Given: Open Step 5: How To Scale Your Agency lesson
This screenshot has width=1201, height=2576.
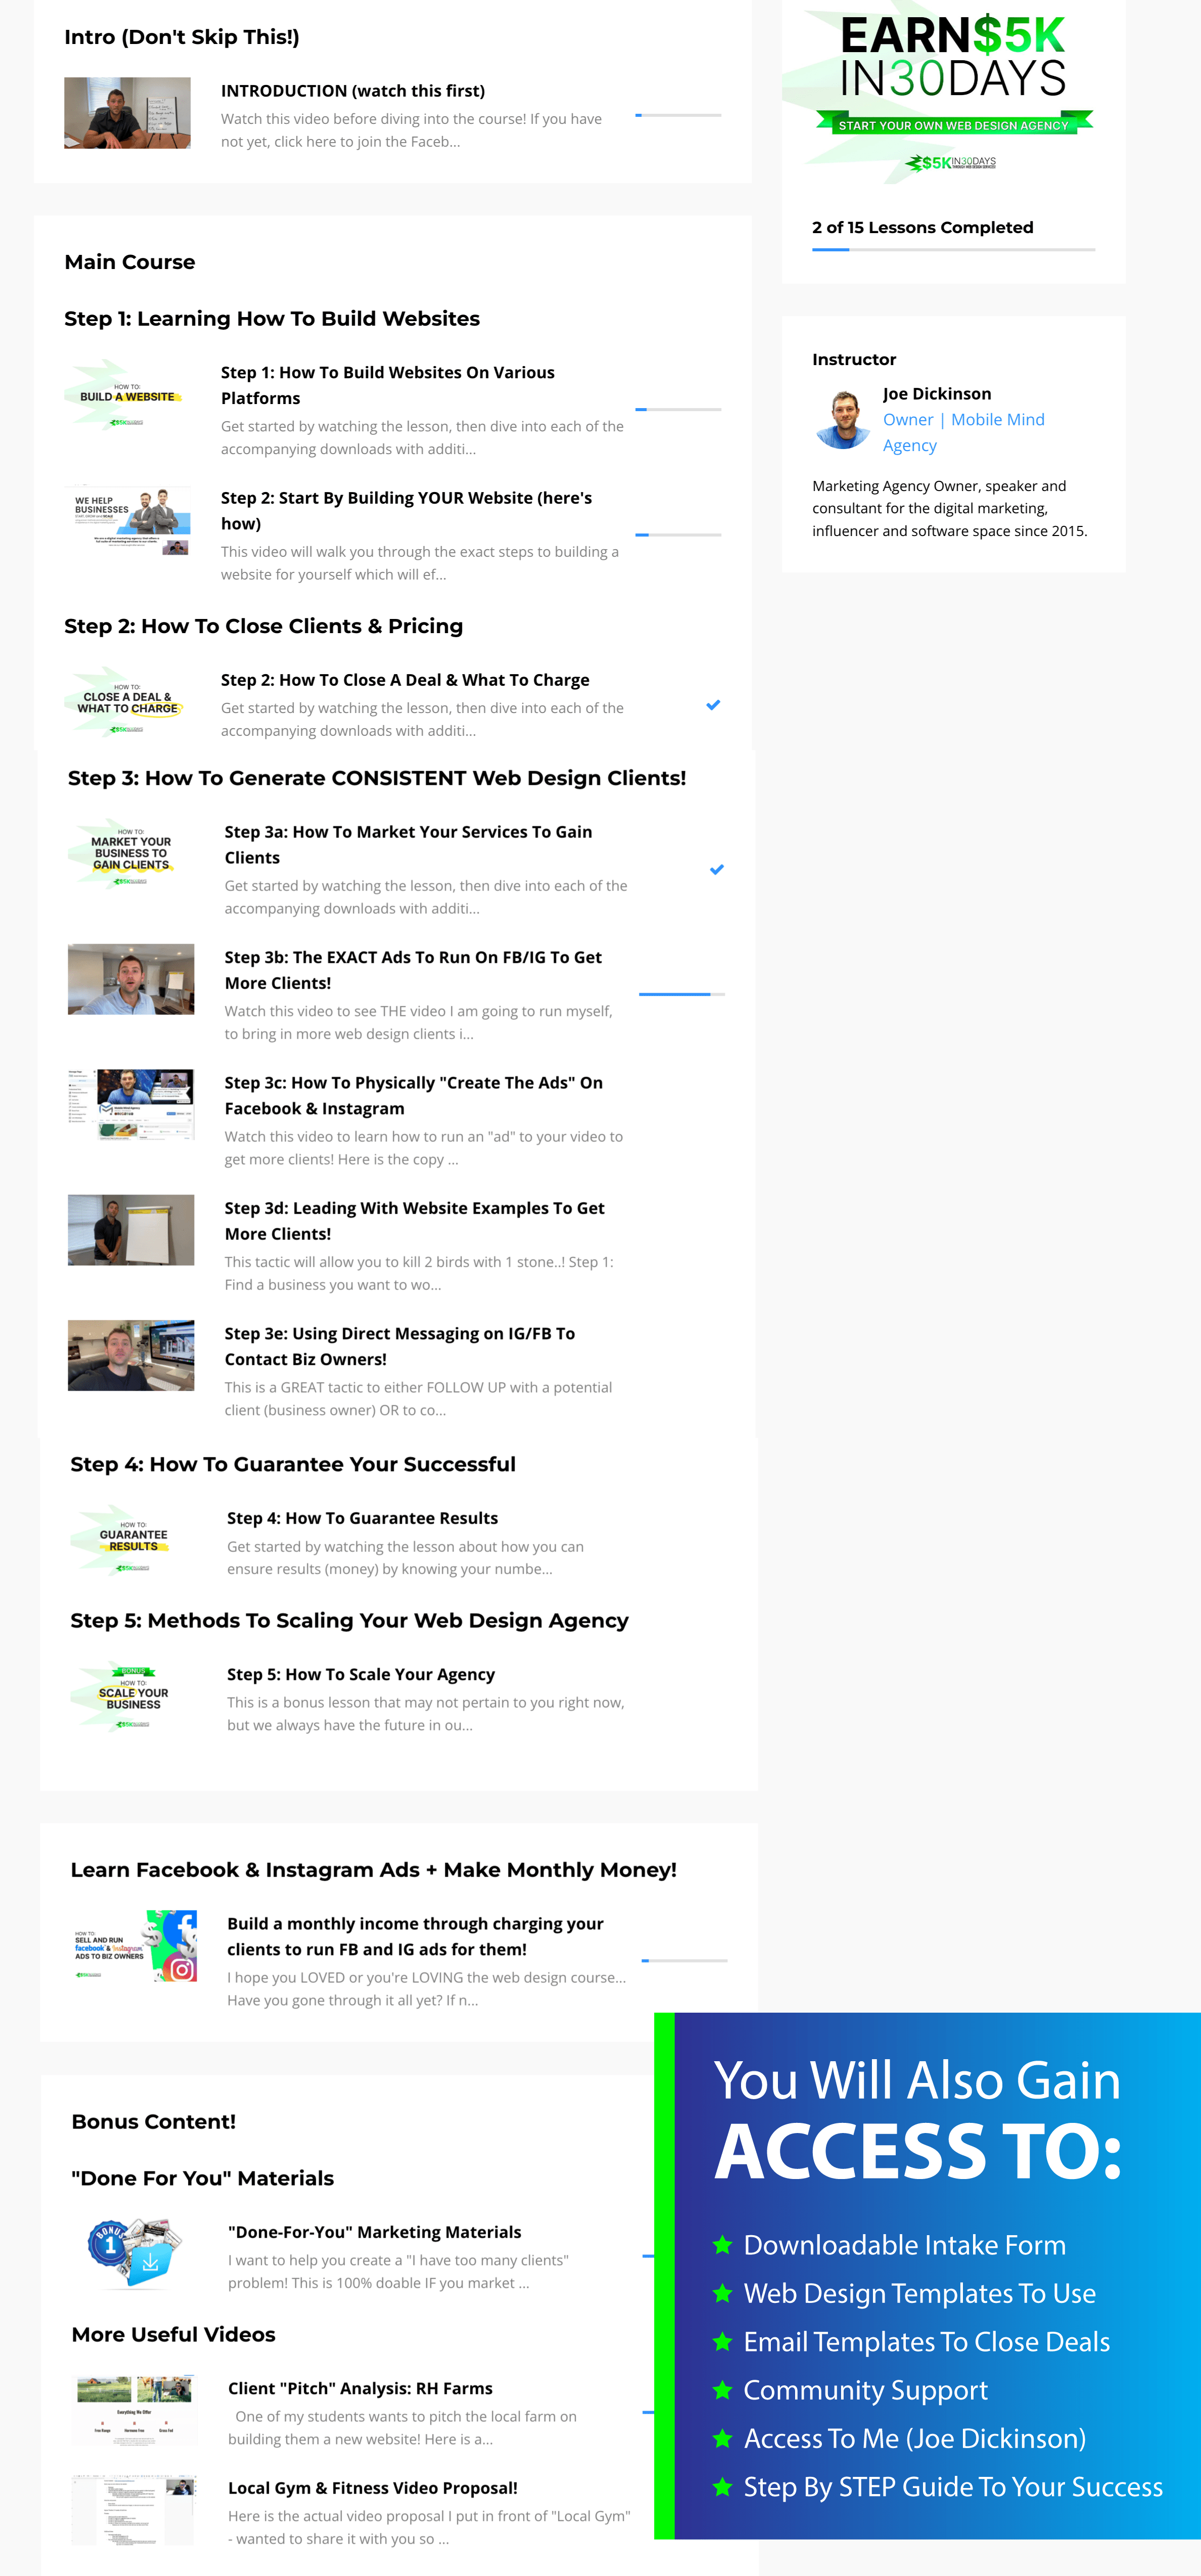Looking at the screenshot, I should coord(361,1674).
